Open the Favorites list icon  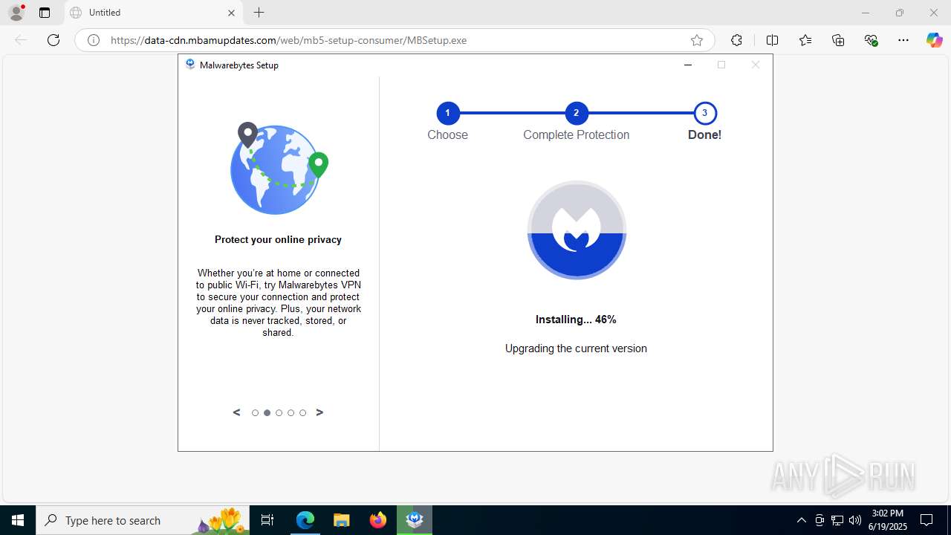[805, 40]
